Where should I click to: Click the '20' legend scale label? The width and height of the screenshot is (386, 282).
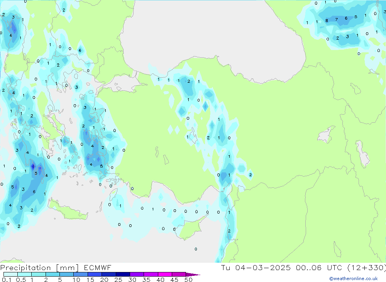click(104, 280)
